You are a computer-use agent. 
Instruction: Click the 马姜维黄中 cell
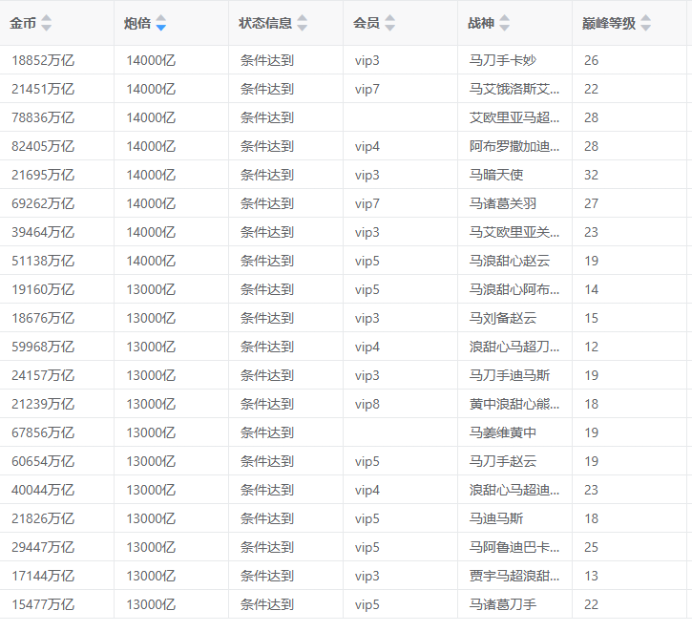click(503, 432)
